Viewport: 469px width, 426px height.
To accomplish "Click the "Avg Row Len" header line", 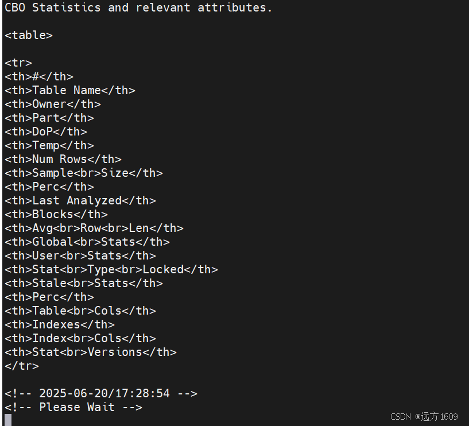I will pyautogui.click(x=94, y=228).
